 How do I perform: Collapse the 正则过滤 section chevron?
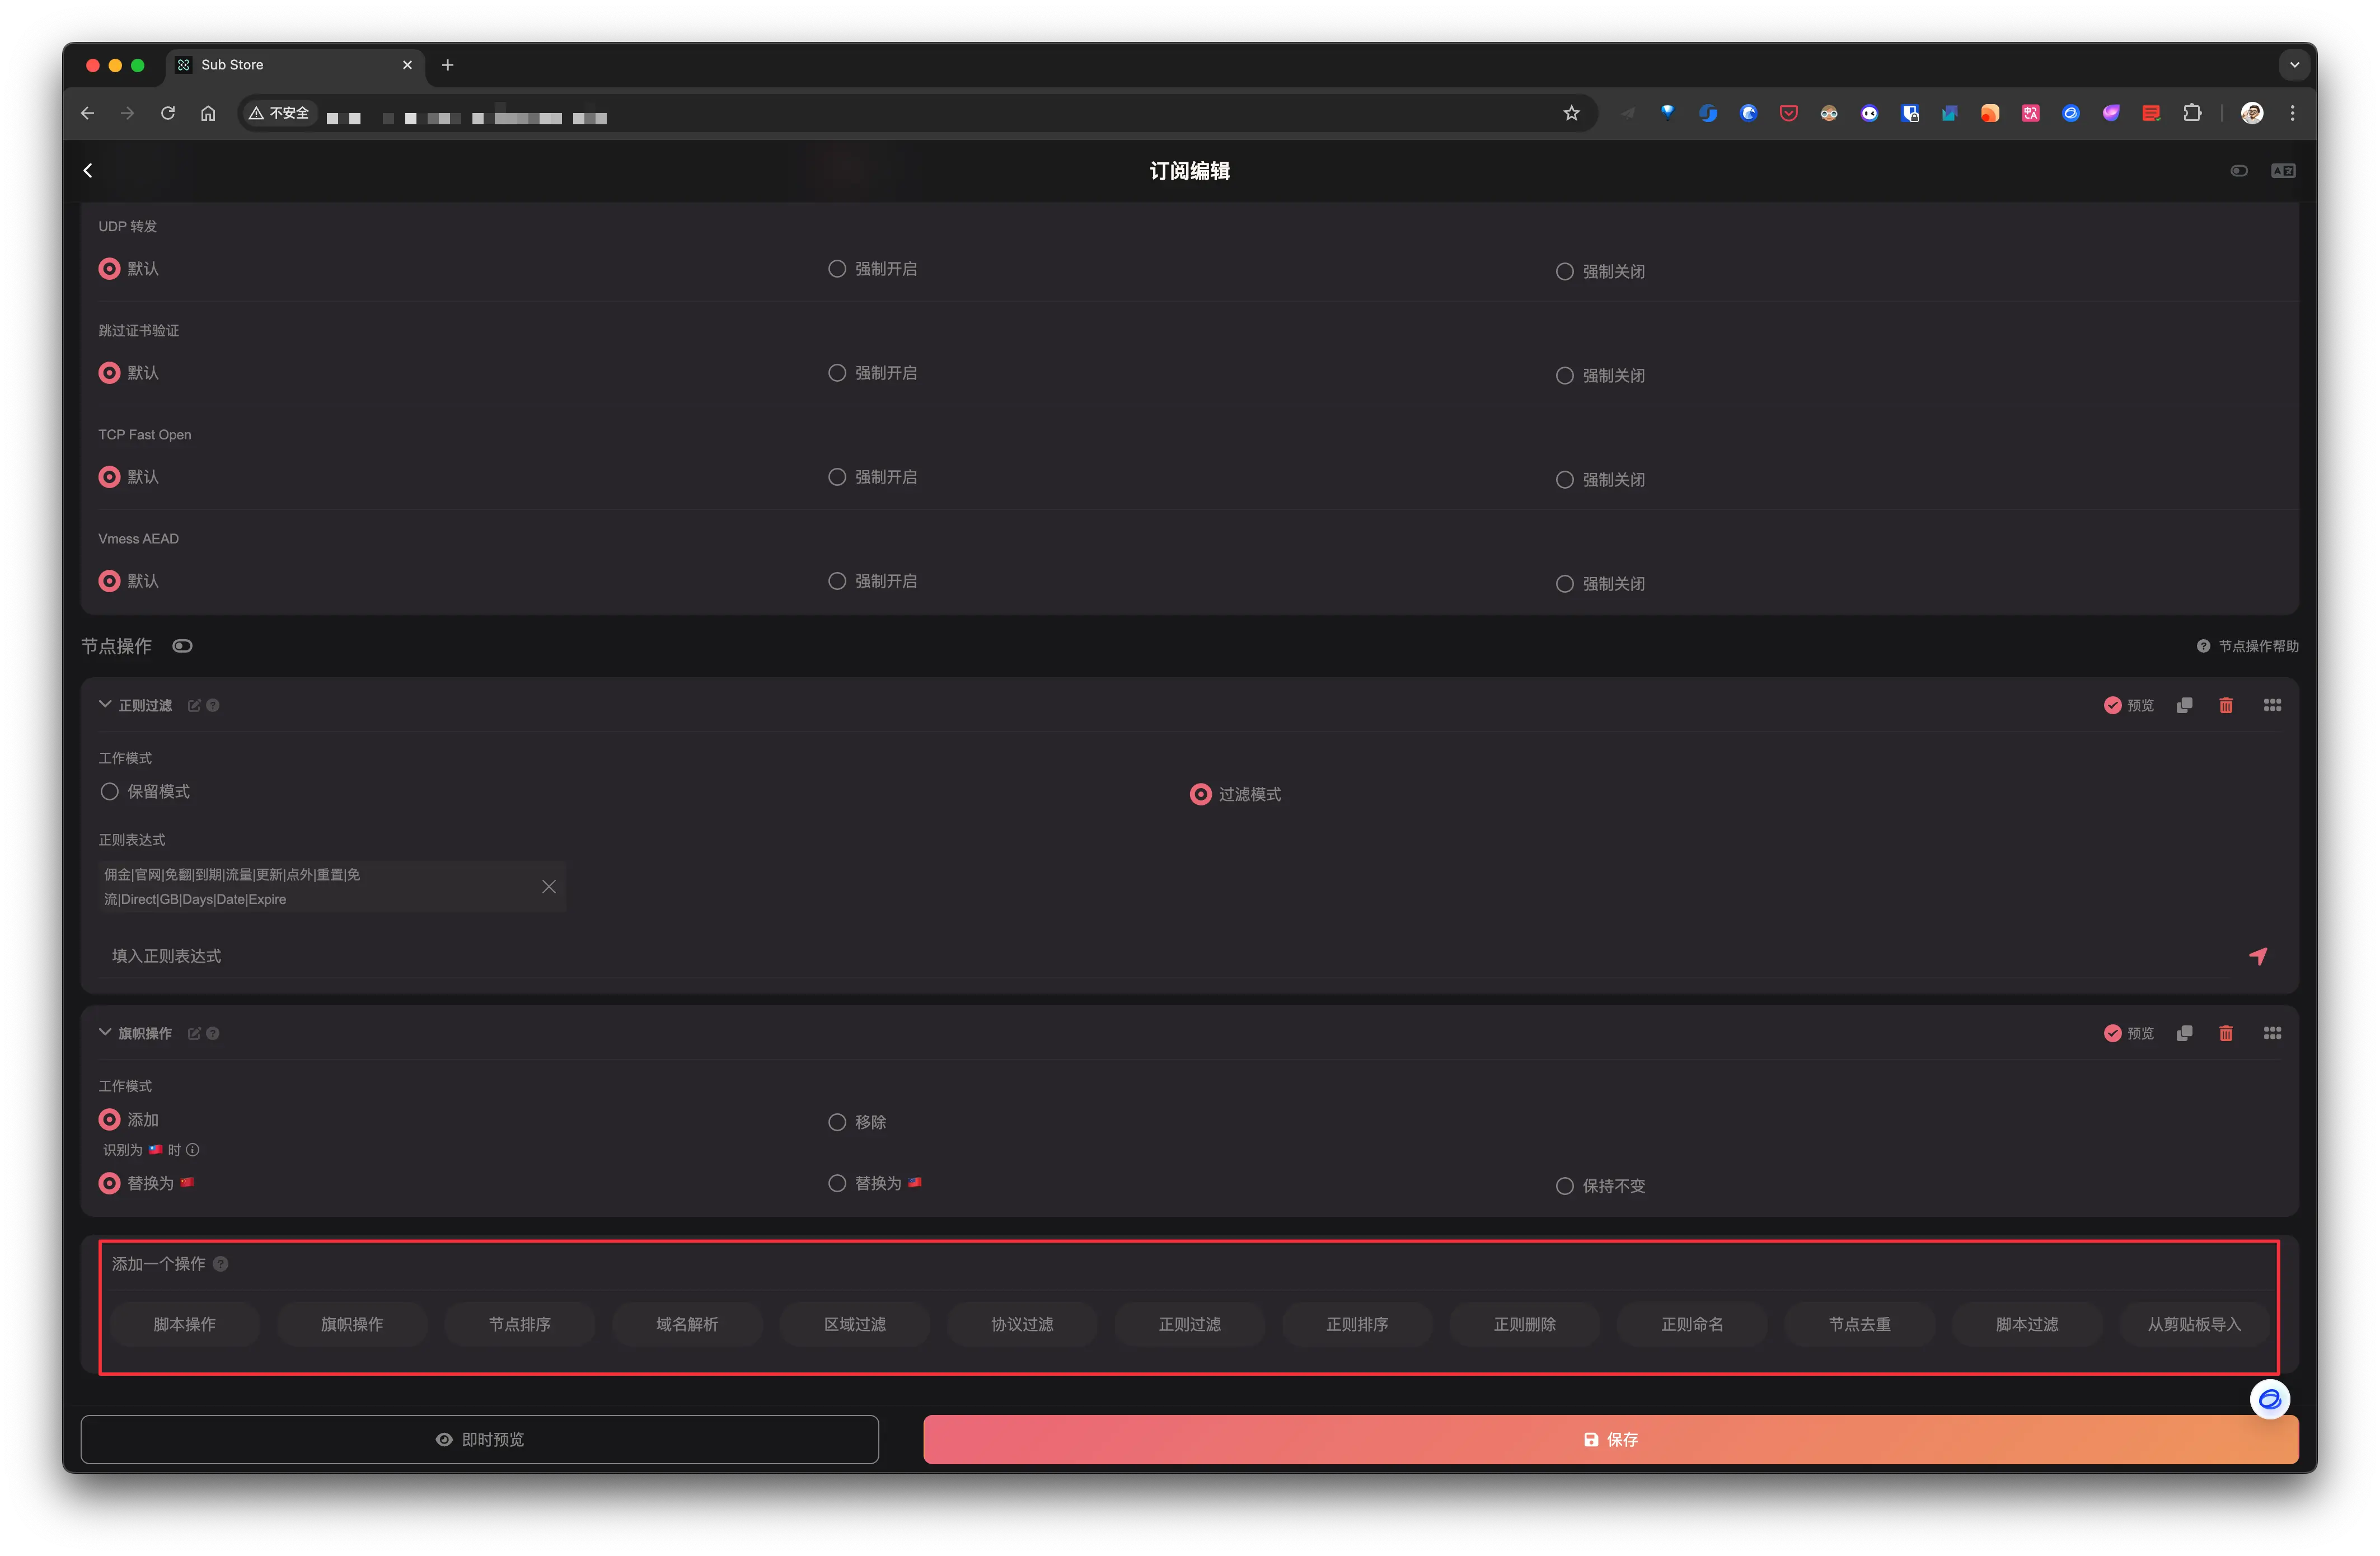pos(105,704)
